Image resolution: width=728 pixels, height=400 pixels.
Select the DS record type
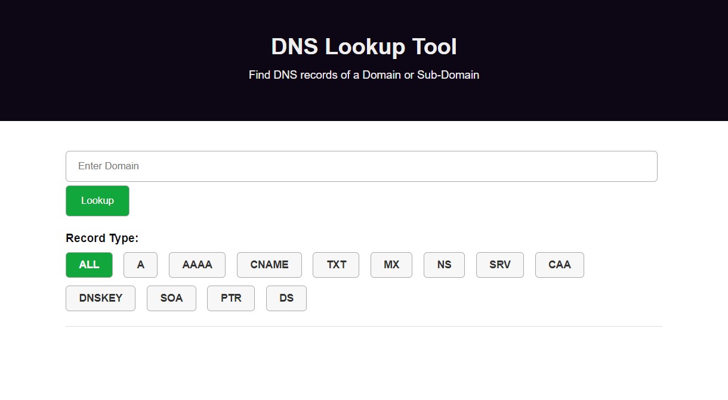coord(286,298)
